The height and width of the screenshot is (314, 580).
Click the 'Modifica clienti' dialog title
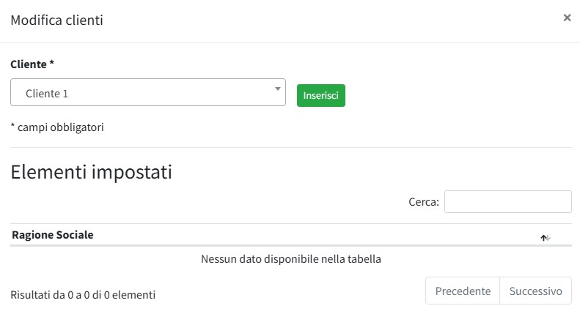[x=56, y=20]
